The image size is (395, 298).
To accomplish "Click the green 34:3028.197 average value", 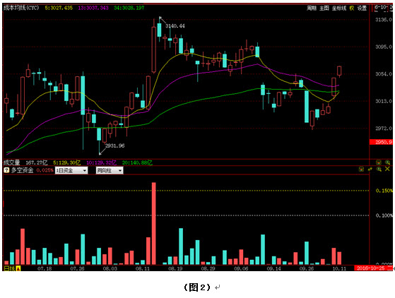I will [x=129, y=8].
